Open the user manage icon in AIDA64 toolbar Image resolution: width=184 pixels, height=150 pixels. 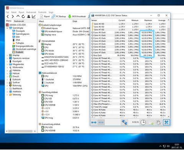point(28,16)
